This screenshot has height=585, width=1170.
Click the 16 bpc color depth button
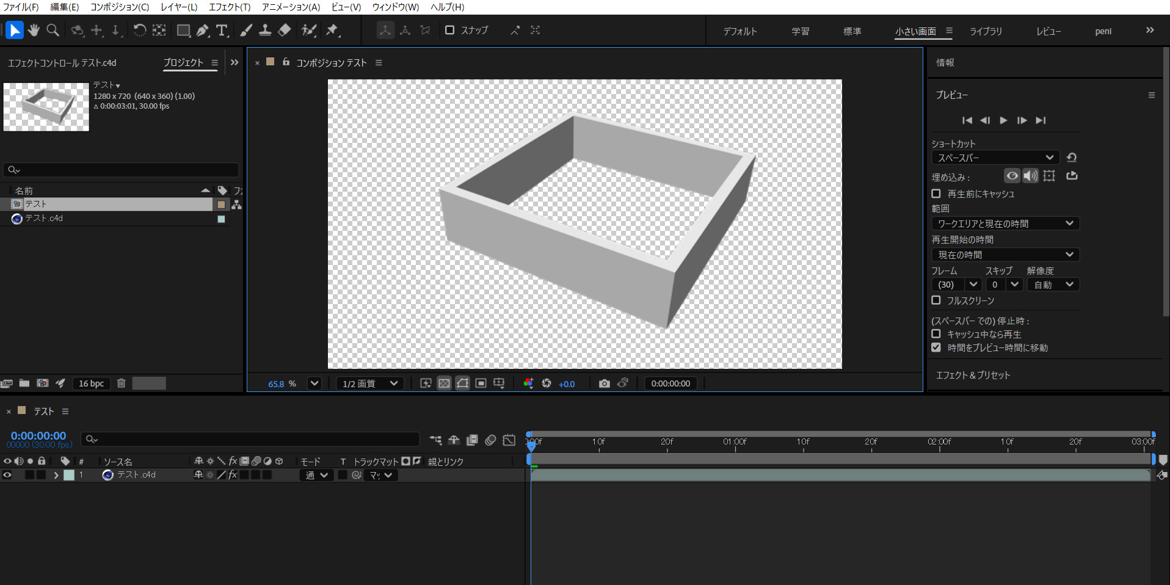pos(91,383)
